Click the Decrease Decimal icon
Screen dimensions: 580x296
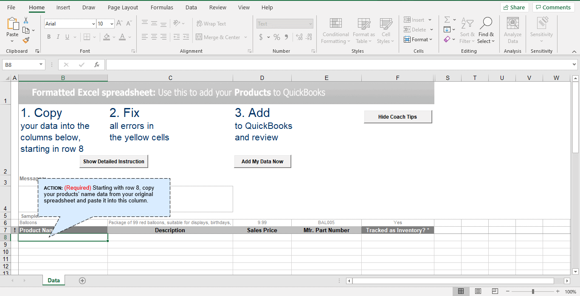coord(309,37)
